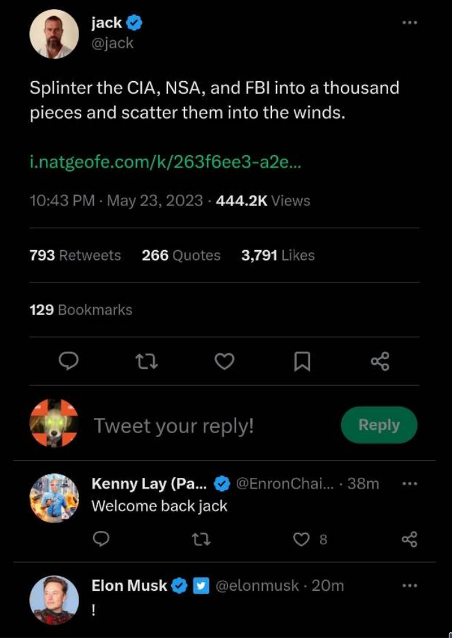
Task: Click Elon Musk's profile avatar
Action: 54,599
